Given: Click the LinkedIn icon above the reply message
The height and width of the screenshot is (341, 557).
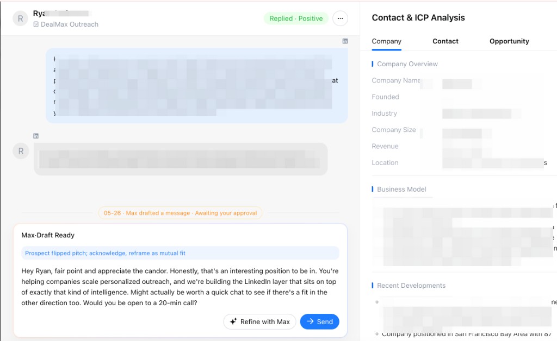Looking at the screenshot, I should coord(36,136).
